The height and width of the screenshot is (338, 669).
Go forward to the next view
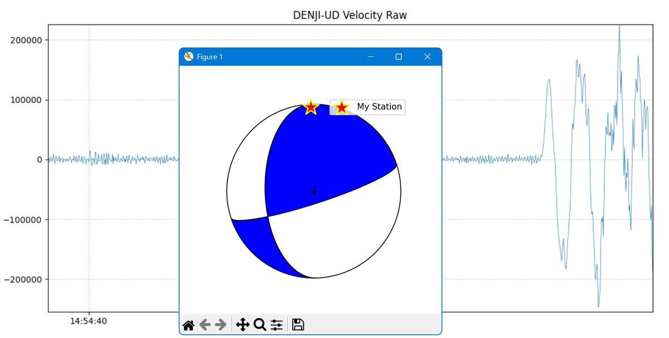[x=220, y=325]
